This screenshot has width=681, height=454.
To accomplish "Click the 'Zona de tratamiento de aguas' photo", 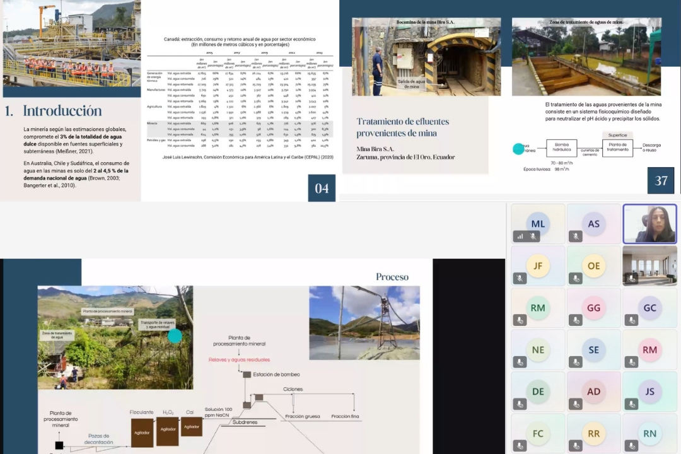I will tap(586, 57).
